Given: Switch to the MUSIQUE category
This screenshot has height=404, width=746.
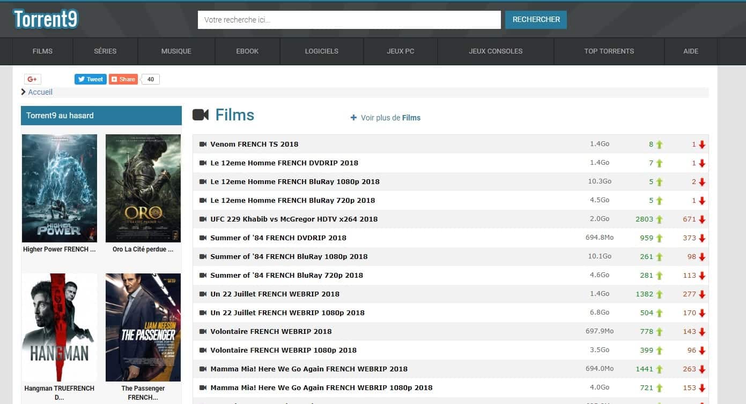Looking at the screenshot, I should [x=177, y=51].
